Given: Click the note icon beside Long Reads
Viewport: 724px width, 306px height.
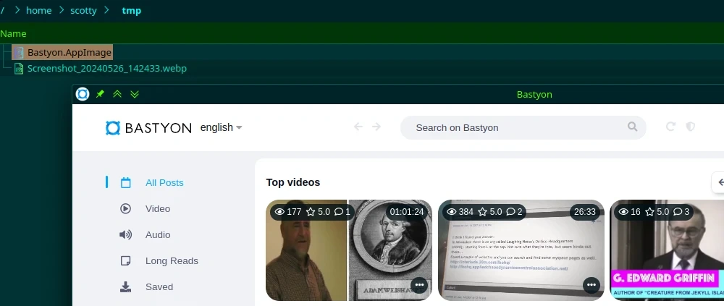Looking at the screenshot, I should pos(125,260).
